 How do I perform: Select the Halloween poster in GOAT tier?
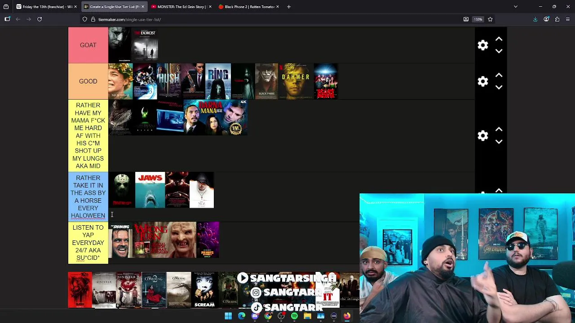coord(120,45)
